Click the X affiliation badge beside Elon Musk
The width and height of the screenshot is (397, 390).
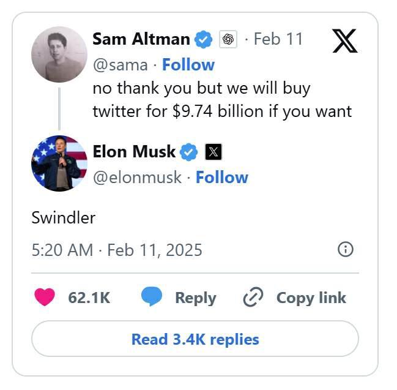click(213, 152)
